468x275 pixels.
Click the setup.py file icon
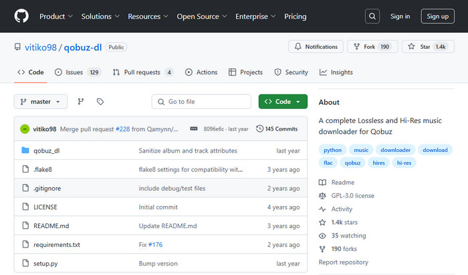[25, 263]
